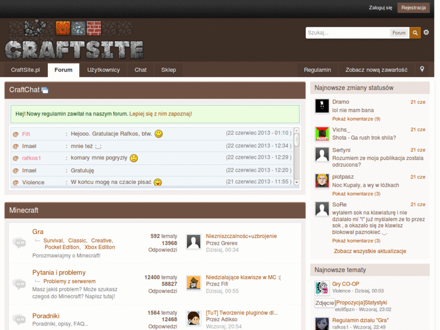Viewport: 440px width, 330px height.
Task: Open the Poradniki forum
Action: point(46,316)
